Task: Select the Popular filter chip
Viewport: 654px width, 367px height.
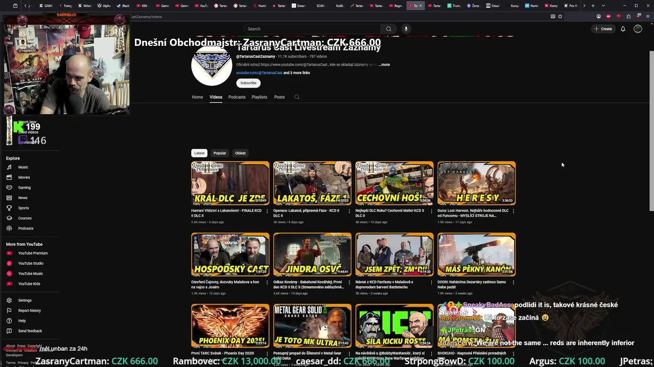Action: click(x=220, y=153)
